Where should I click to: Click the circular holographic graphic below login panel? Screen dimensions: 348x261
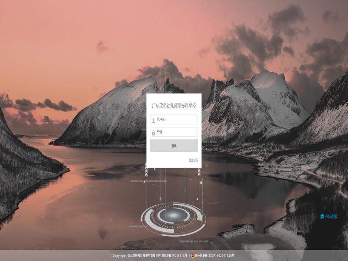coord(174,215)
